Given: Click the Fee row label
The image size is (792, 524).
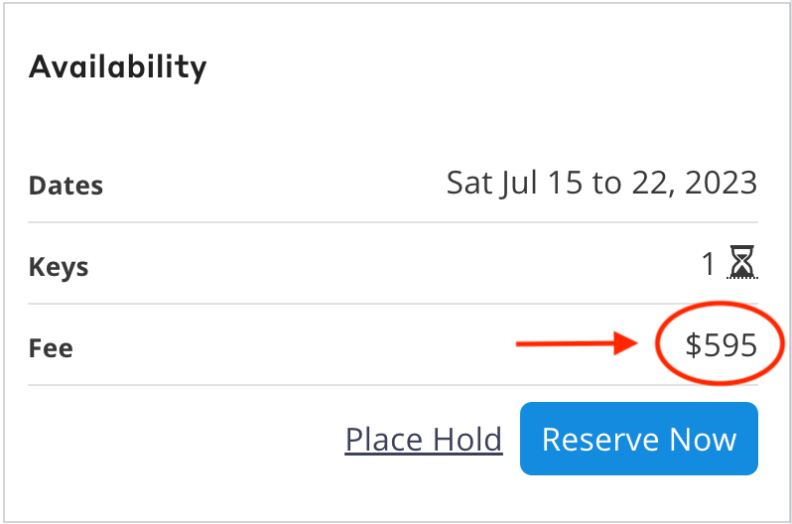Looking at the screenshot, I should point(51,348).
